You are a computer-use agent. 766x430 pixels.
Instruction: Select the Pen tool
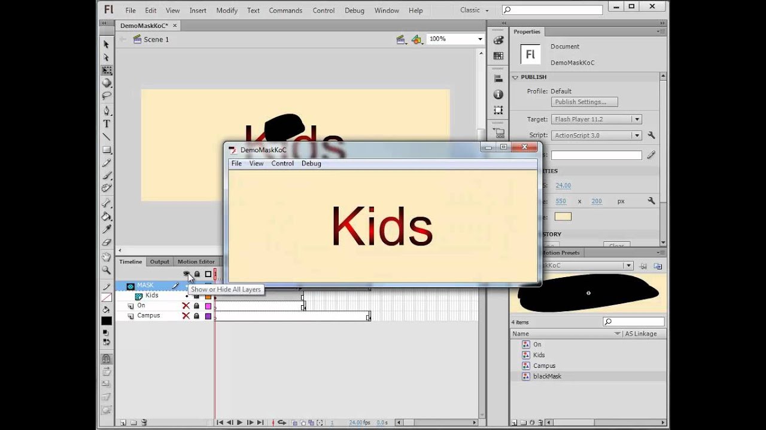[107, 110]
